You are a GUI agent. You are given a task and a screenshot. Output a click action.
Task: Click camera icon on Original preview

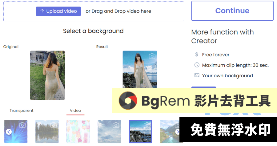coord(59,56)
